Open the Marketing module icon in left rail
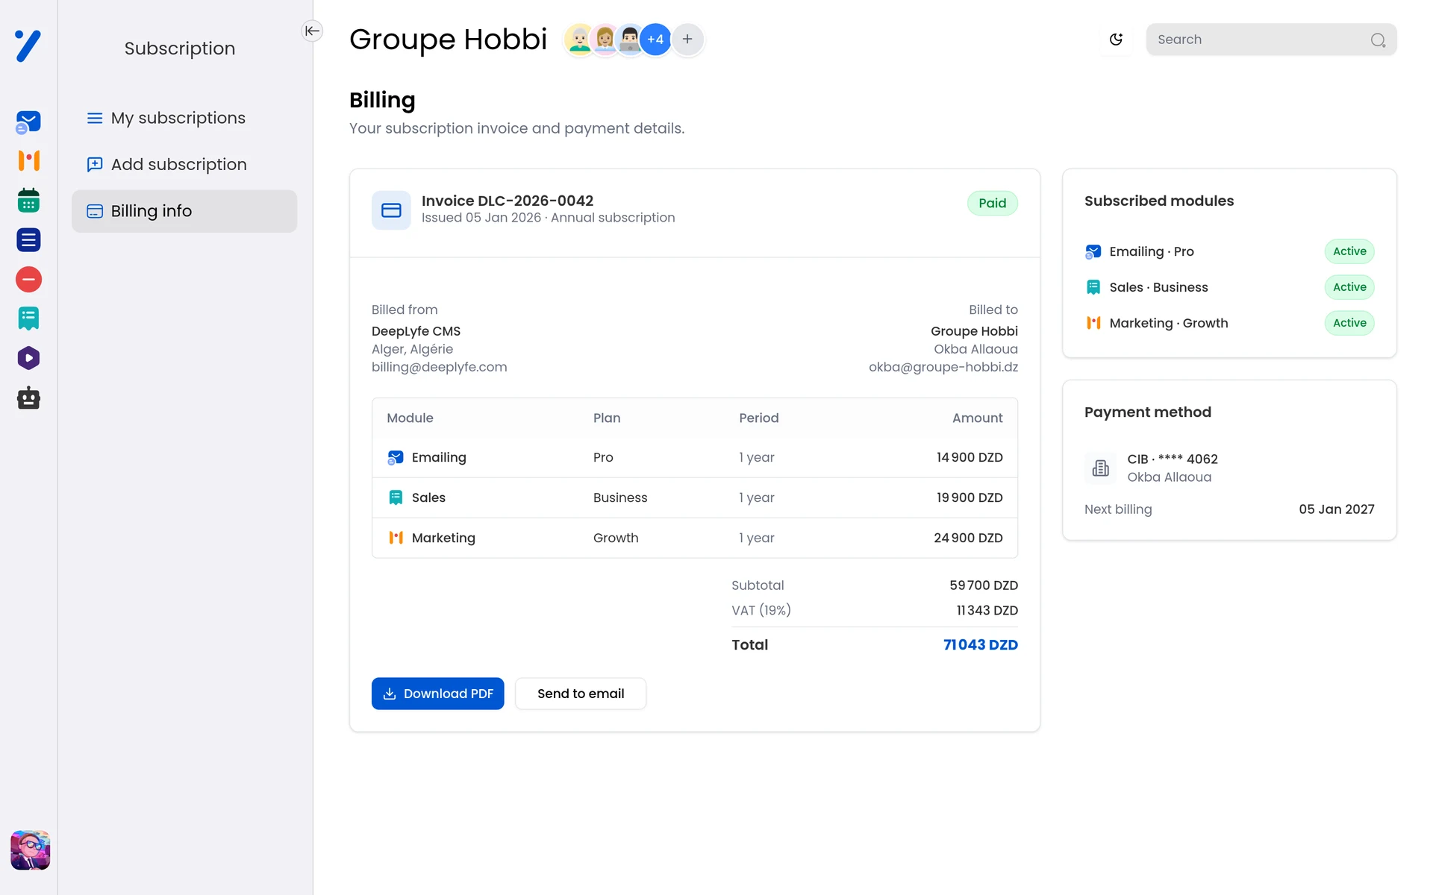Screen dimensions: 1433x895 (28, 160)
